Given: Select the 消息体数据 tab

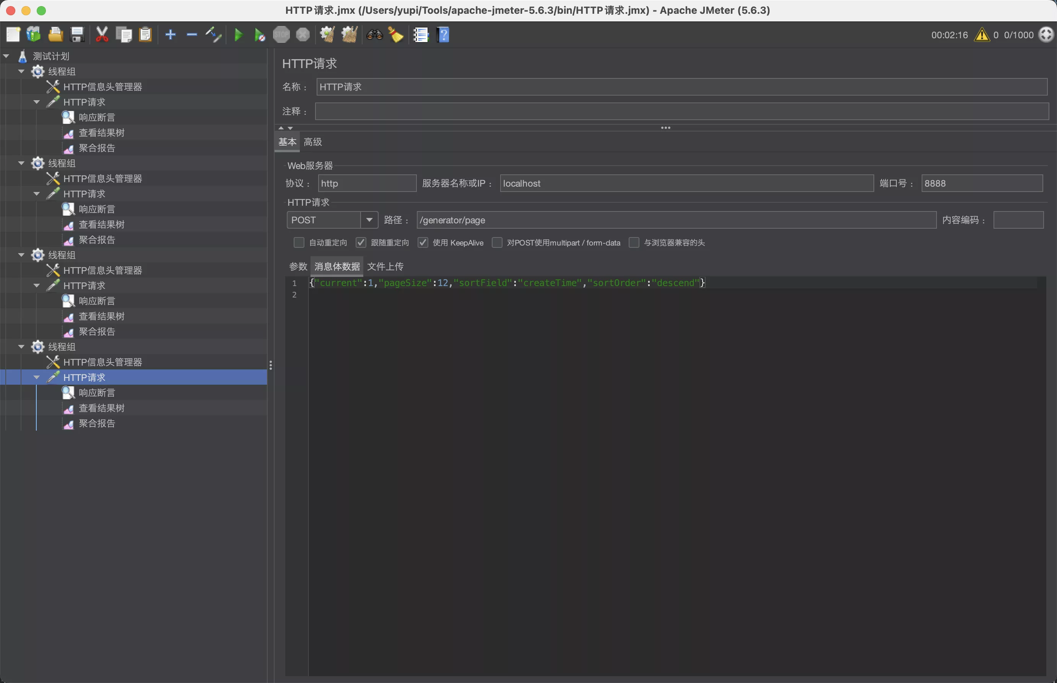Looking at the screenshot, I should (x=337, y=267).
